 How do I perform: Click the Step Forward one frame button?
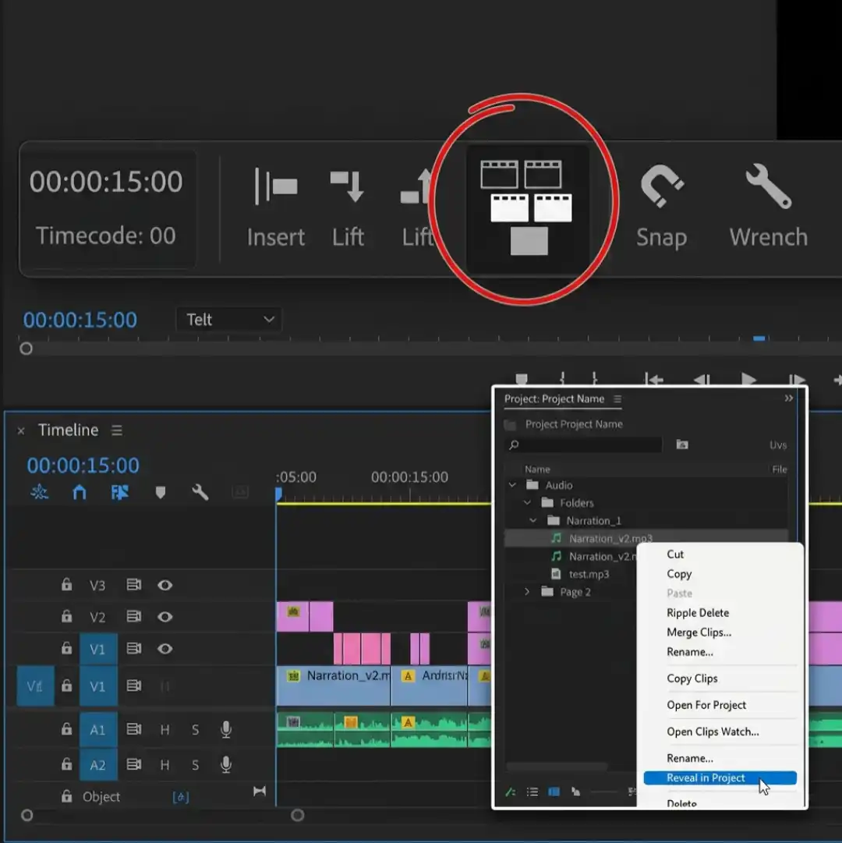pyautogui.click(x=796, y=380)
